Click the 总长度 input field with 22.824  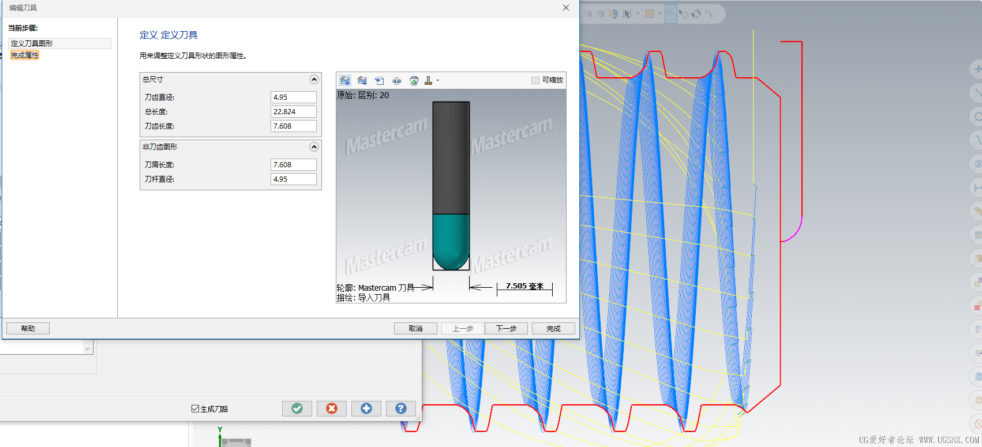294,112
